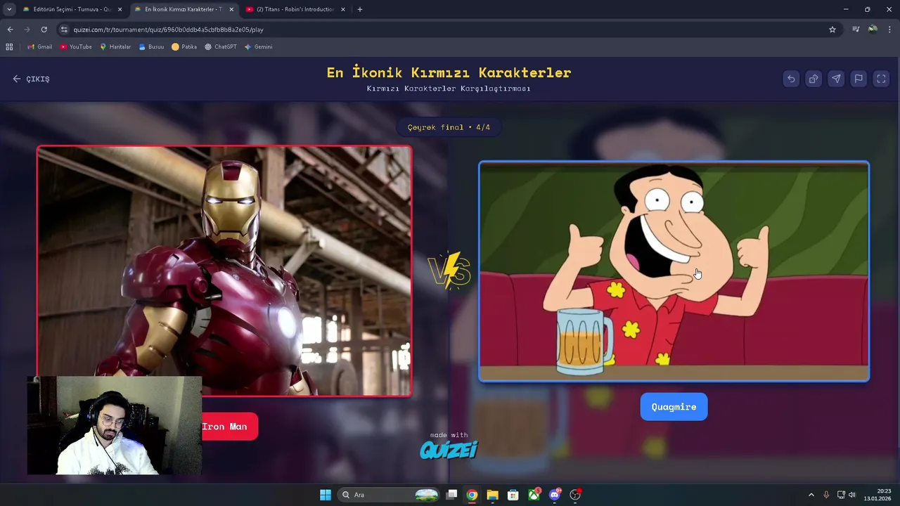Open the Xbox app from the taskbar

(x=534, y=495)
